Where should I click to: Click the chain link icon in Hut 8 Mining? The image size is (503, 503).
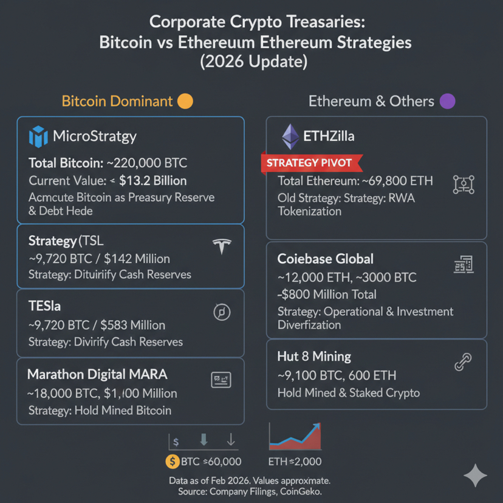(464, 363)
